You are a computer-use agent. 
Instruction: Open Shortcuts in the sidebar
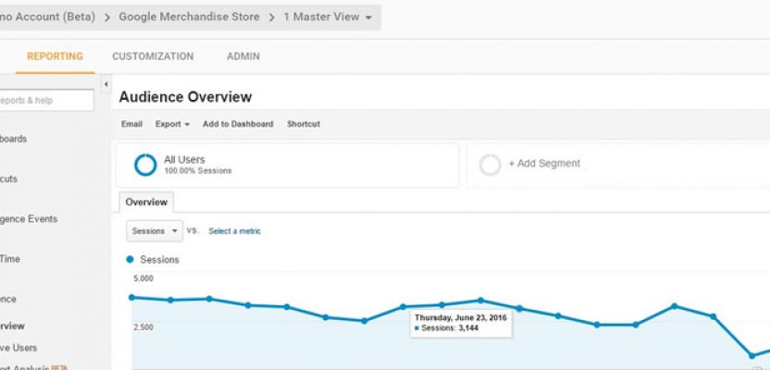click(9, 179)
